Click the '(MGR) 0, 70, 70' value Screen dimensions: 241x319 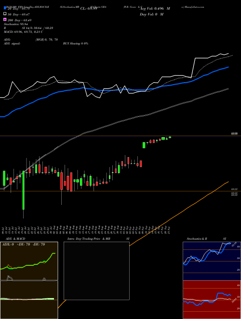(x=47, y=40)
